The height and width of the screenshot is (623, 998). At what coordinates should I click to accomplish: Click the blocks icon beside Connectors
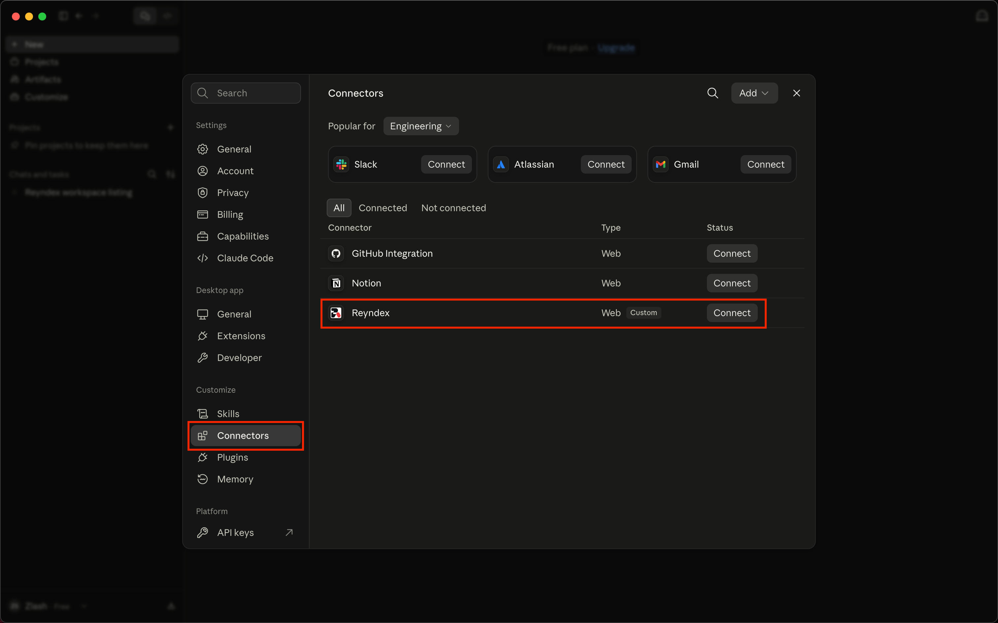[x=202, y=436]
